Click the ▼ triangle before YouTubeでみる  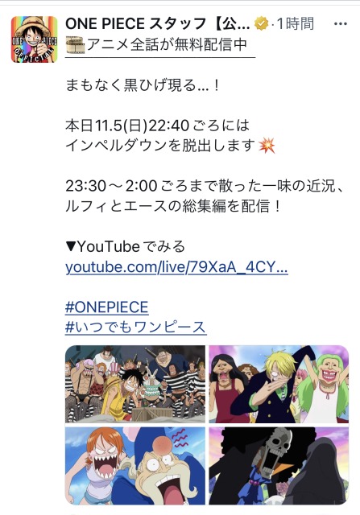click(x=71, y=246)
